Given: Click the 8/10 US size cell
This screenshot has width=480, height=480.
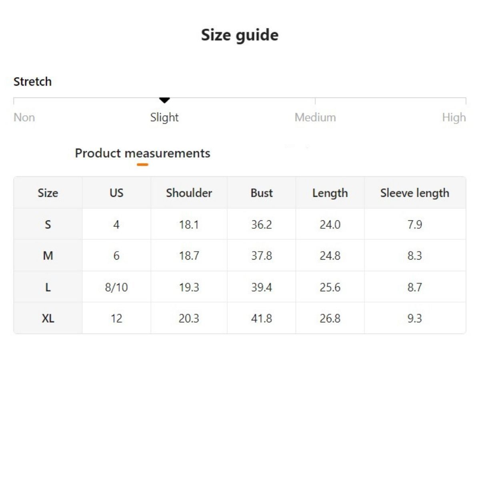Looking at the screenshot, I should point(116,287).
